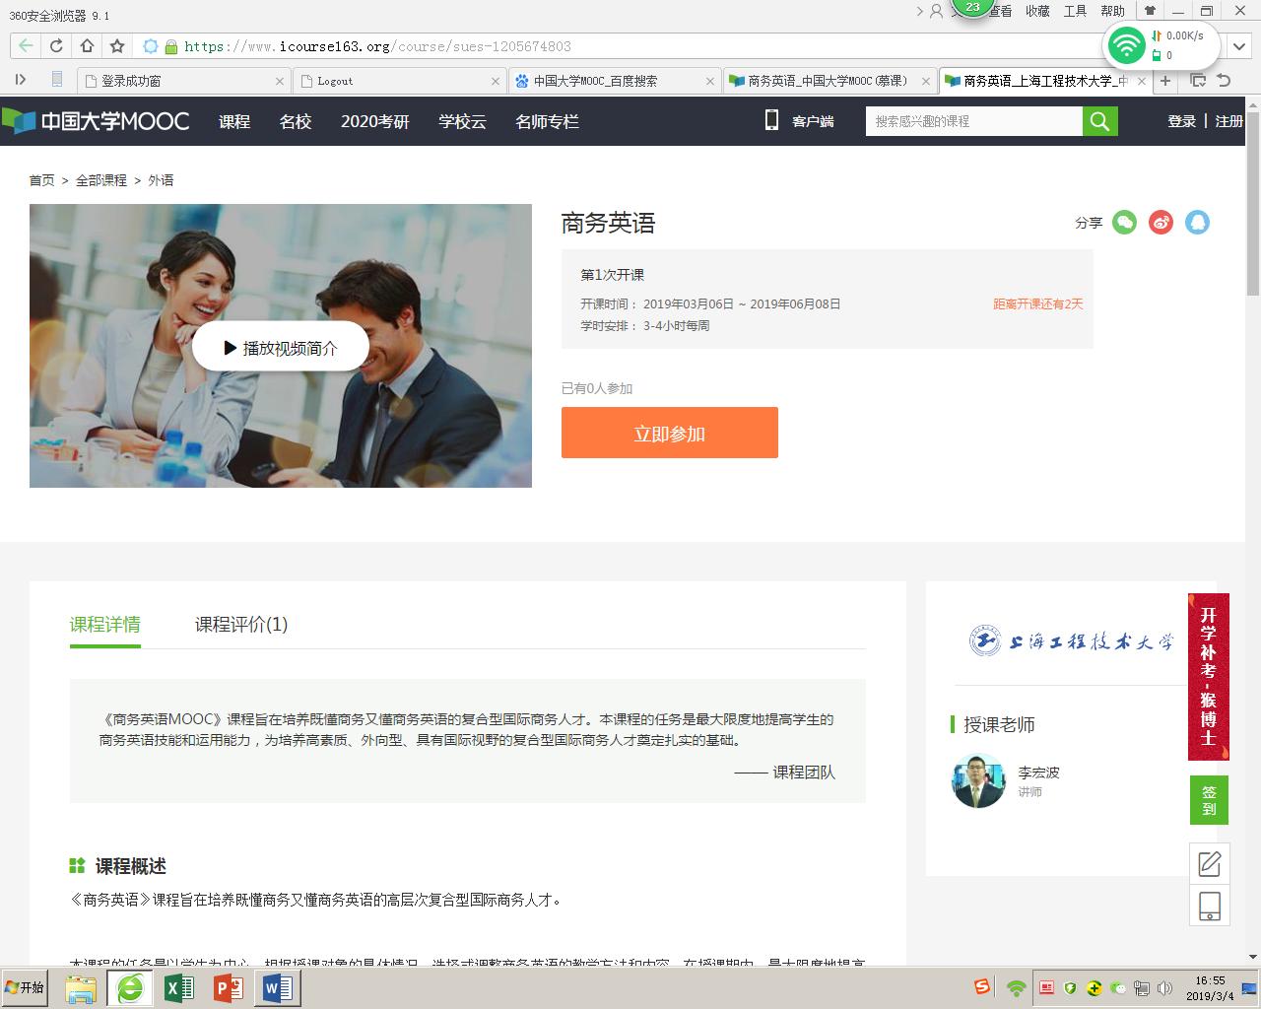The image size is (1261, 1009).
Task: Open 上海工程技术大学 school logo
Action: [x=1071, y=641]
